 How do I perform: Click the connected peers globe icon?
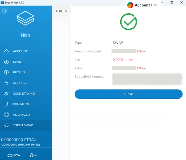31,155
